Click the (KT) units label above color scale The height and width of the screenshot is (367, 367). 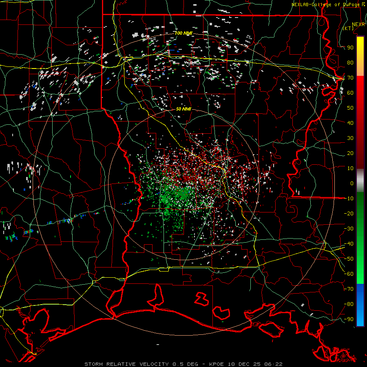[348, 28]
